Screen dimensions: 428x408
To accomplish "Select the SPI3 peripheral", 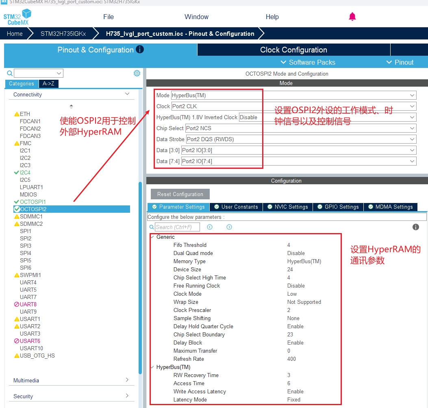I will (25, 246).
